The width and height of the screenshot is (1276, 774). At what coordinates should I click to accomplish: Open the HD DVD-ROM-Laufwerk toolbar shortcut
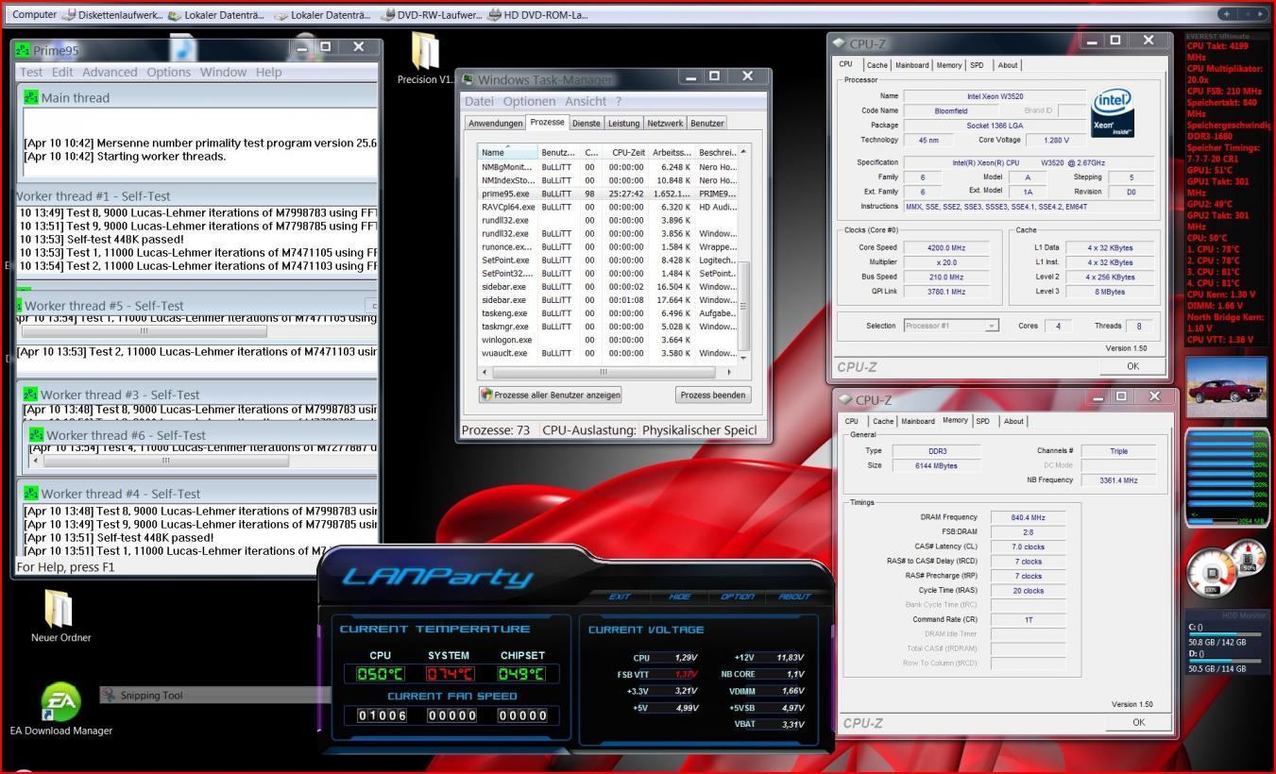coord(537,14)
